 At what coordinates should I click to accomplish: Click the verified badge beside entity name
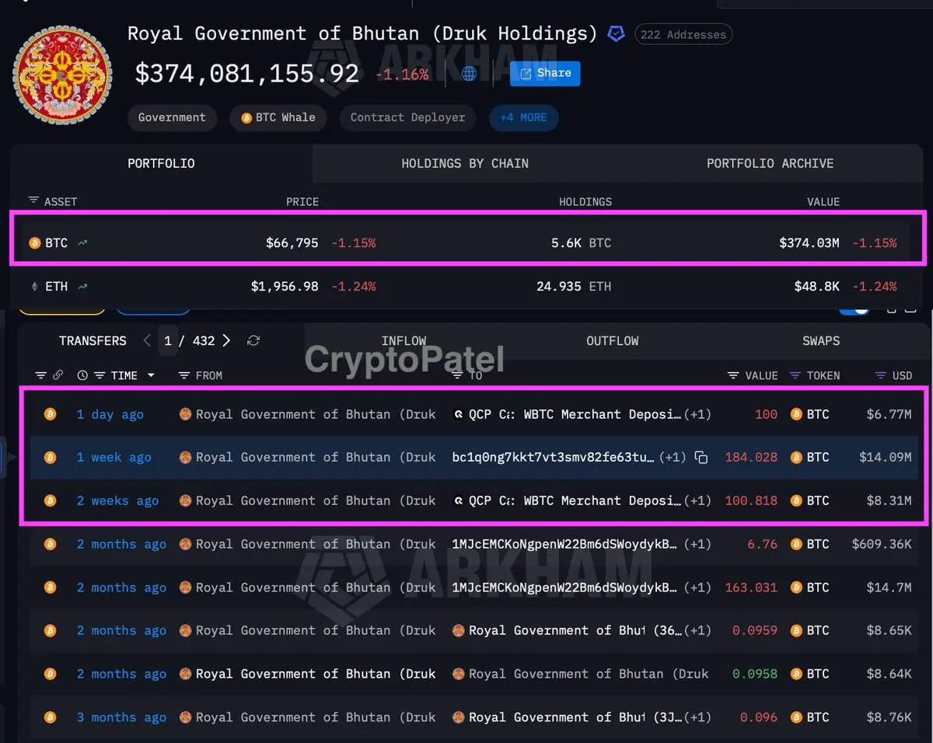(616, 34)
